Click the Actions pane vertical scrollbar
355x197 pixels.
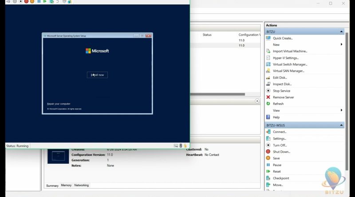tap(347, 101)
